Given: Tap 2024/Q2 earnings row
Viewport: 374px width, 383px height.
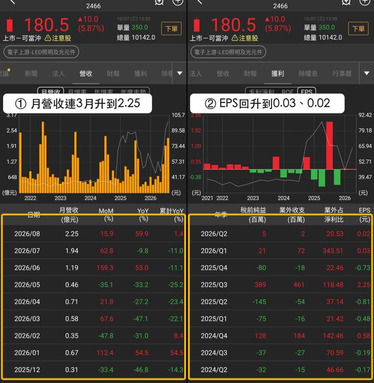Looking at the screenshot, I should [280, 370].
